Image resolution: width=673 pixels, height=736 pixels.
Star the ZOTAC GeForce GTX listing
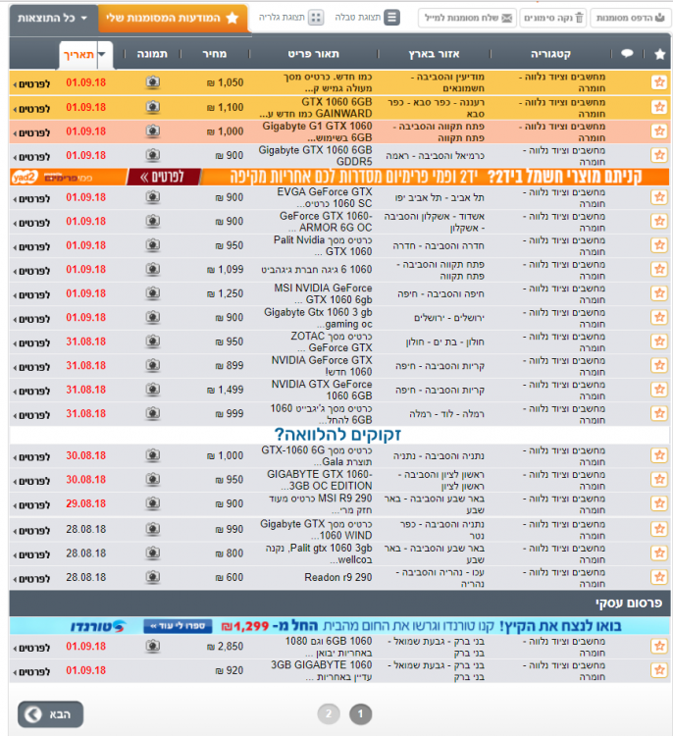coord(659,342)
